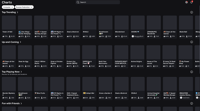Viewport: 200px width, 111px height.
Task: Open Protect the Border [BETA] title
Action: 72,62
